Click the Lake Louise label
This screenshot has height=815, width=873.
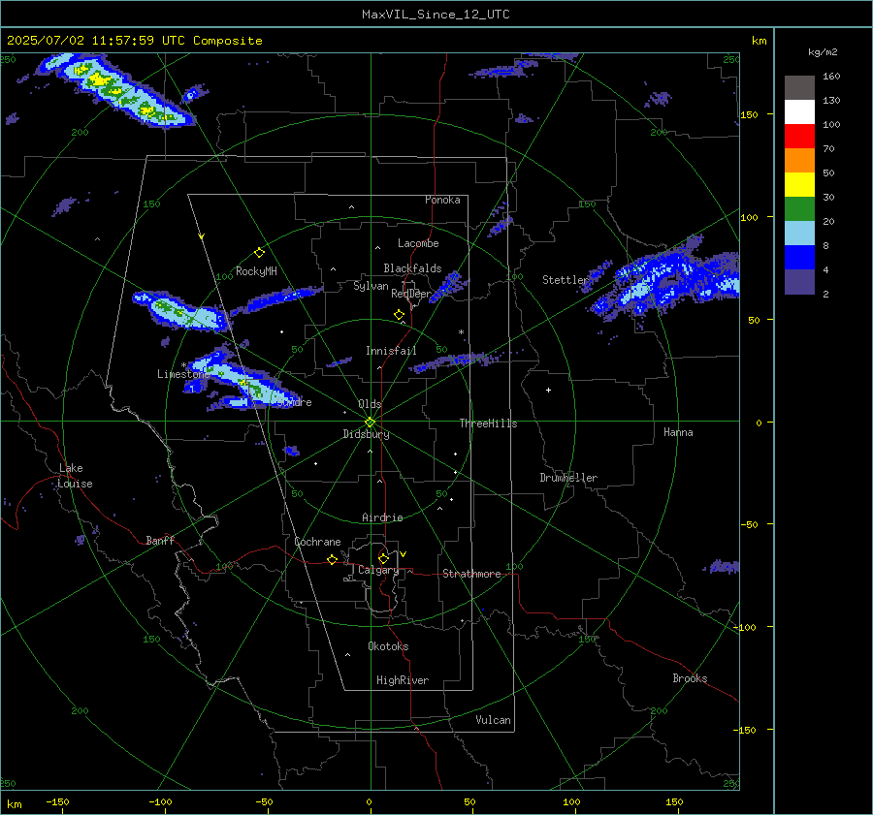75,476
